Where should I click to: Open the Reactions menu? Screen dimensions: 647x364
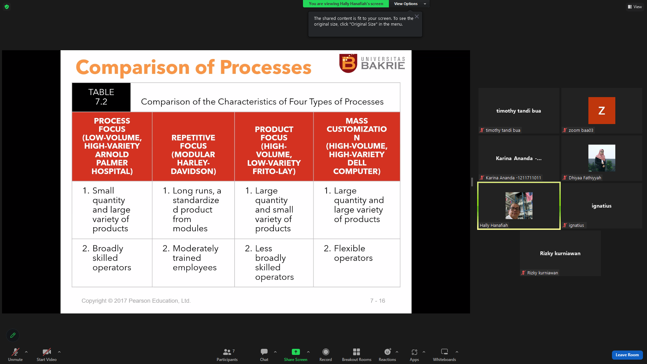pyautogui.click(x=388, y=355)
